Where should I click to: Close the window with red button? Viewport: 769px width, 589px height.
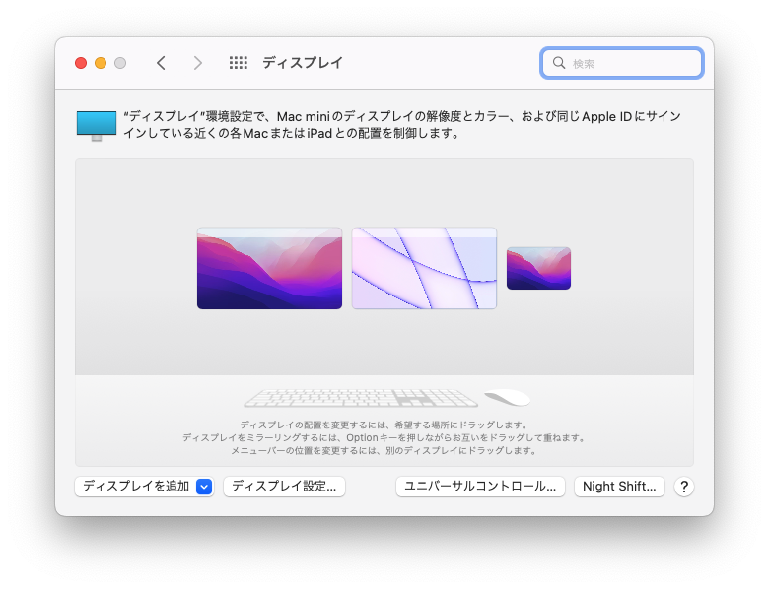pyautogui.click(x=81, y=63)
